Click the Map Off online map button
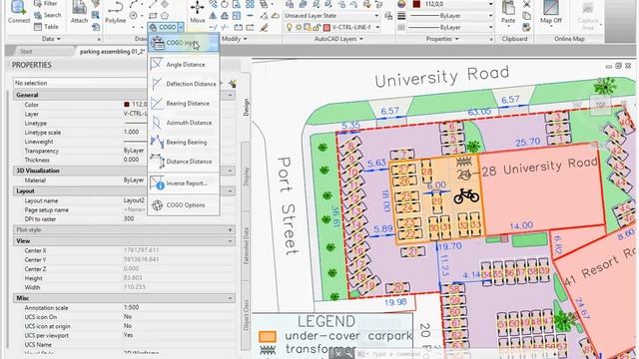The height and width of the screenshot is (359, 639). coord(551,12)
